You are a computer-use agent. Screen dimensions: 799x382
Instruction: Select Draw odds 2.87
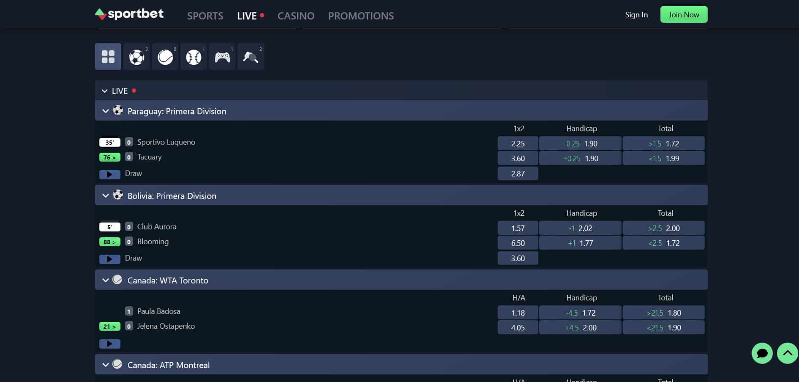(x=518, y=173)
